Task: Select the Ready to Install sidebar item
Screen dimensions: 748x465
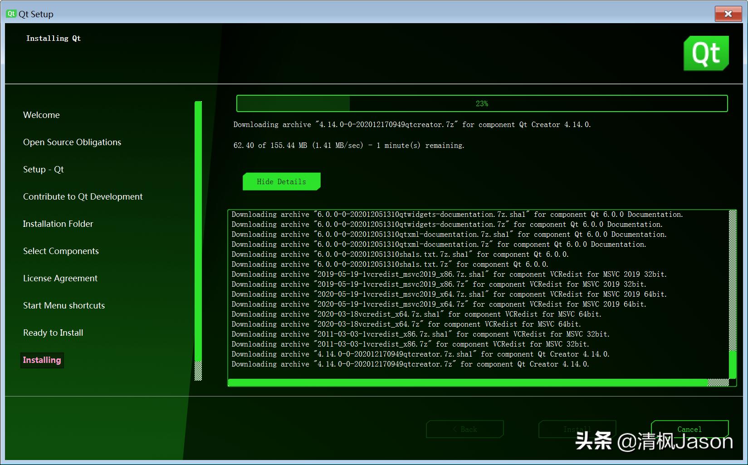Action: click(53, 333)
